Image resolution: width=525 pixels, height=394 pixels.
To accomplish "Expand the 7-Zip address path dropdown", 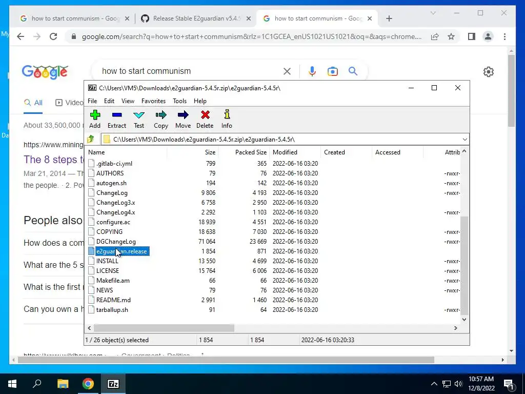I will tap(465, 140).
